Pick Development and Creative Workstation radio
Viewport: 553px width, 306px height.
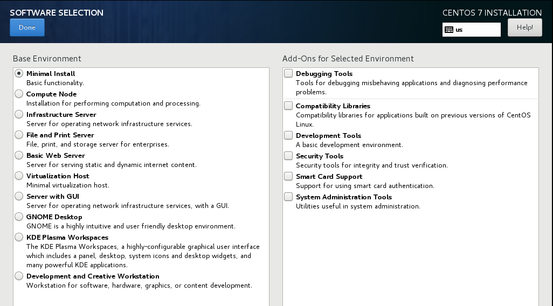(x=19, y=276)
